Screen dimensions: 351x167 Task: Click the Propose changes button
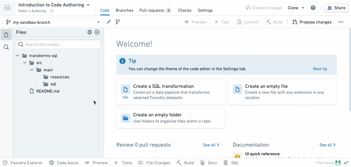point(312,22)
